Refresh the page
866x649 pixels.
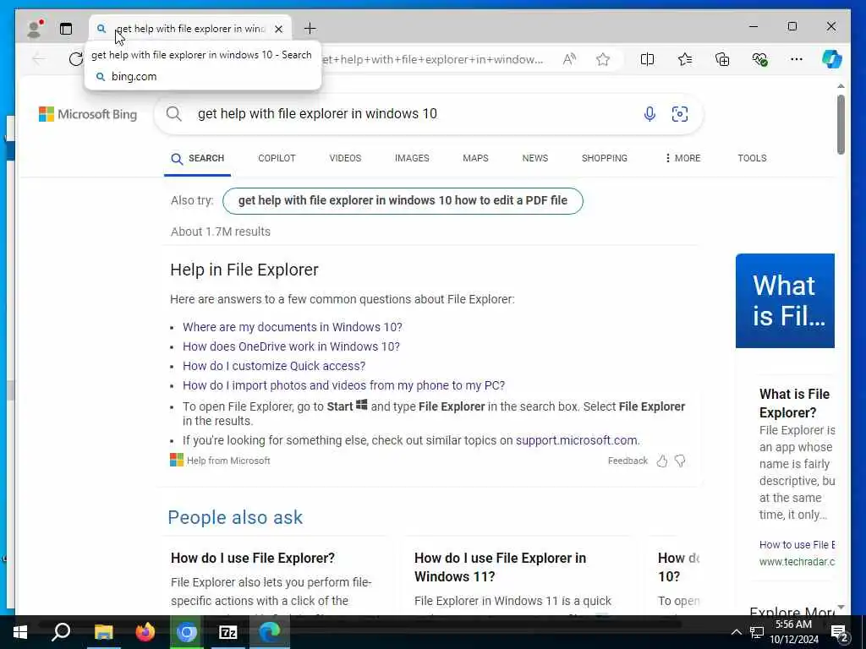tap(75, 59)
